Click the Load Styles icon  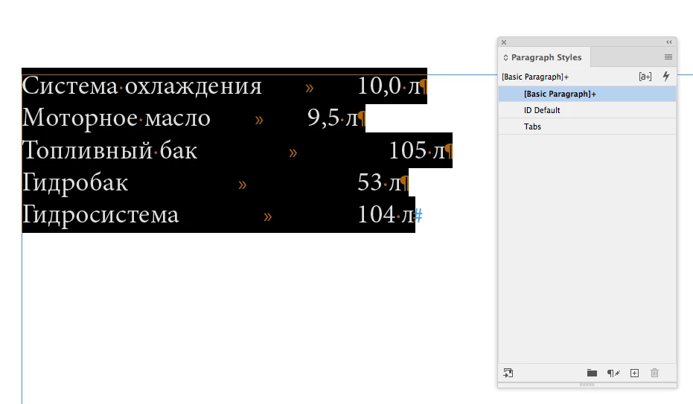point(508,373)
